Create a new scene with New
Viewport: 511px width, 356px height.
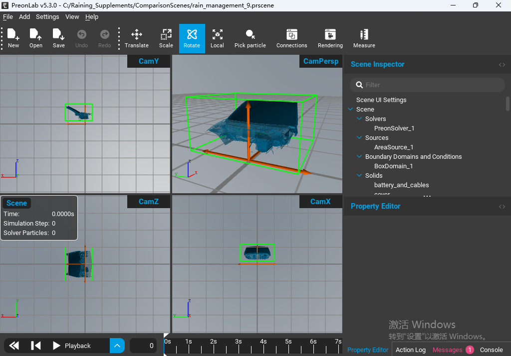coord(13,38)
